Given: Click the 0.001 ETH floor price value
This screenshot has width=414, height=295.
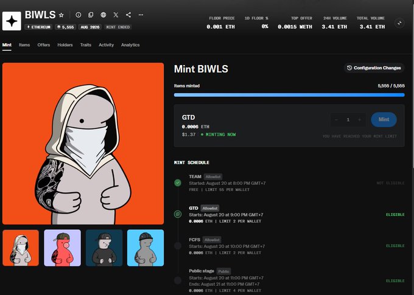Looking at the screenshot, I should pos(220,27).
